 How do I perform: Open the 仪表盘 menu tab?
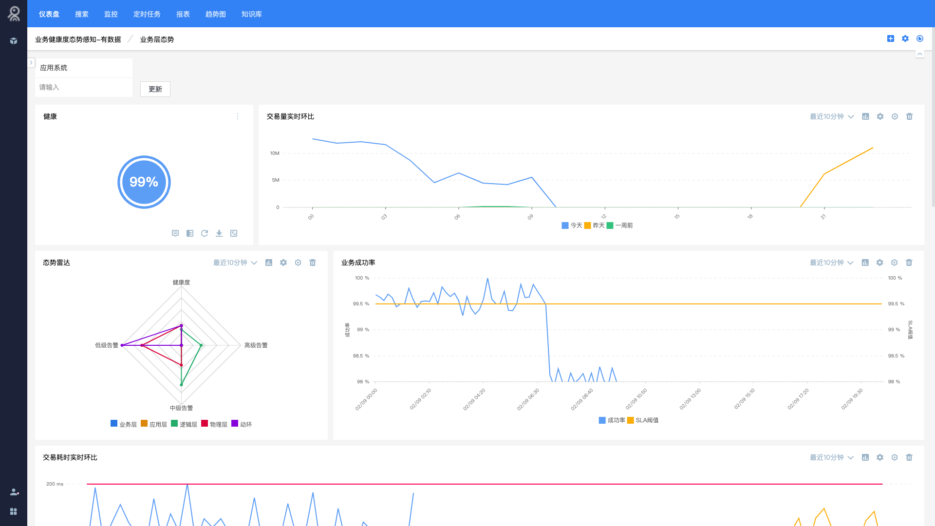(x=49, y=14)
